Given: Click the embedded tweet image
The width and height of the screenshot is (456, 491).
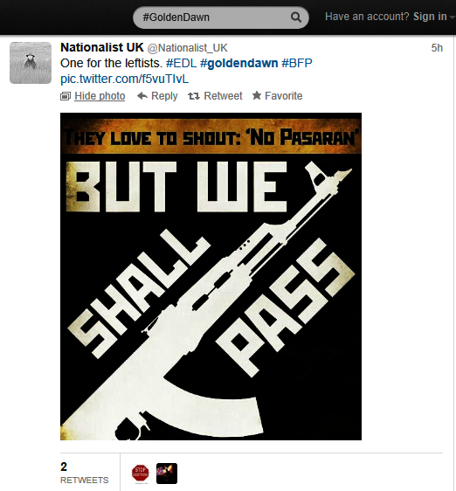Looking at the screenshot, I should [x=211, y=276].
